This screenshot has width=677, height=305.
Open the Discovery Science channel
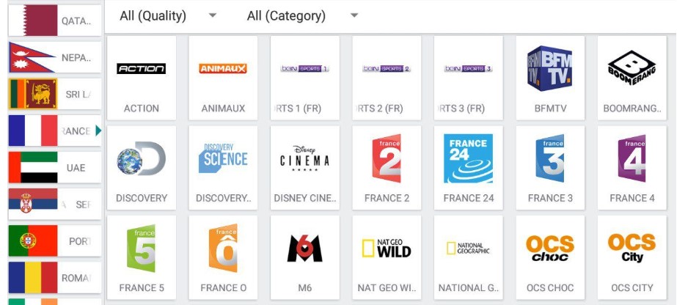click(x=223, y=168)
